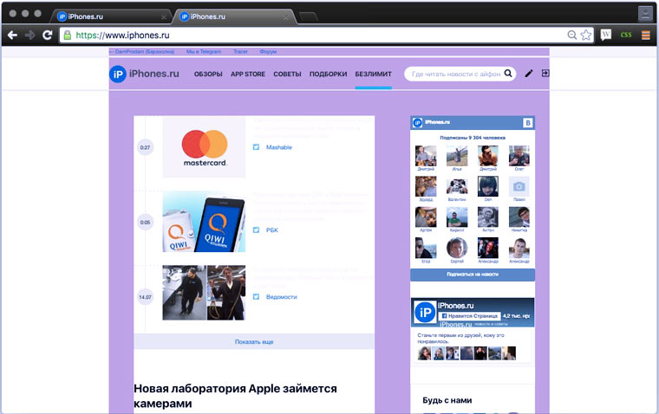Click the VK logo in the widget header
659x414 pixels.
528,123
